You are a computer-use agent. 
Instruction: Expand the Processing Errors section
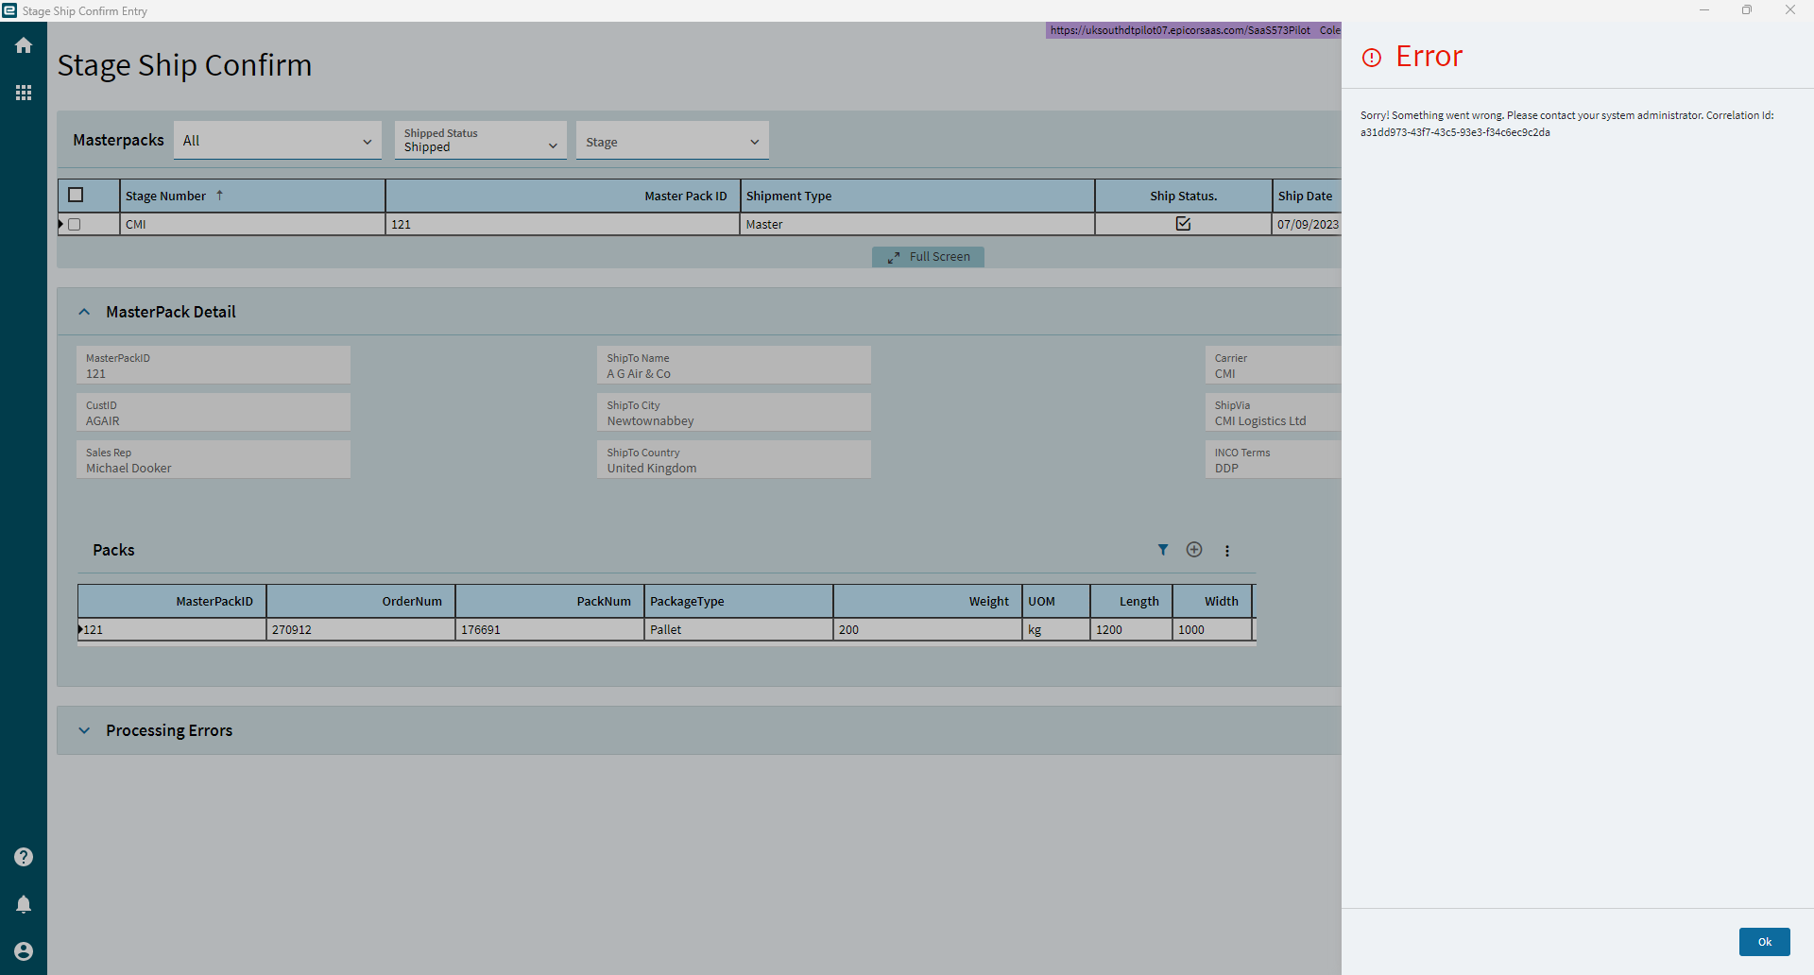pyautogui.click(x=83, y=729)
